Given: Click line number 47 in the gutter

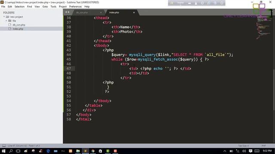Looking at the screenshot, I should tap(69, 68).
